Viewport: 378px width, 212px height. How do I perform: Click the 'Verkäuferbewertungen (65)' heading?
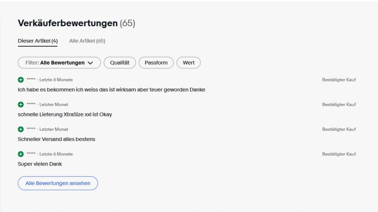[x=76, y=23]
